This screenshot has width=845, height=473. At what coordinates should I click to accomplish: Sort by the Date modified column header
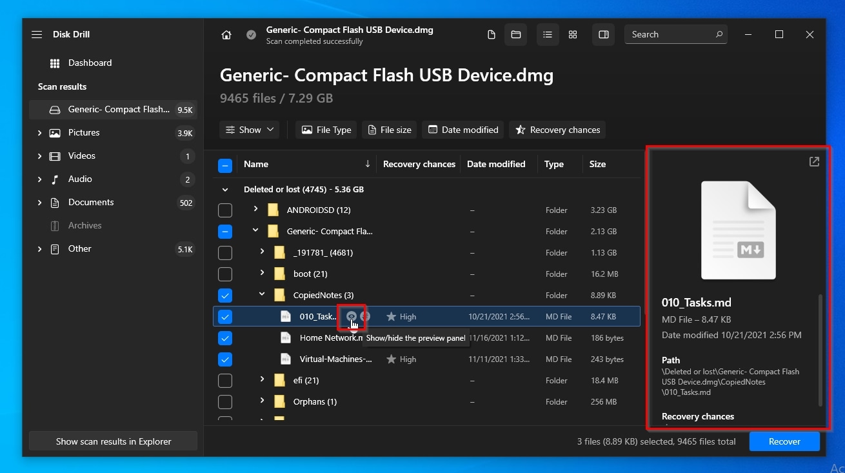(496, 164)
